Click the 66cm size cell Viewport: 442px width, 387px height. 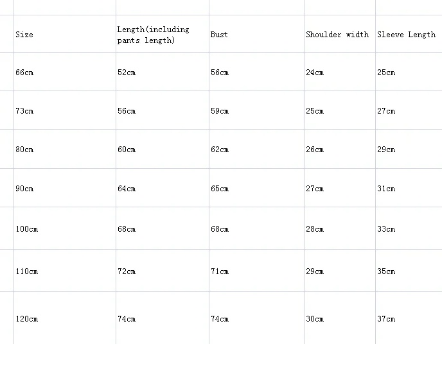pos(64,71)
